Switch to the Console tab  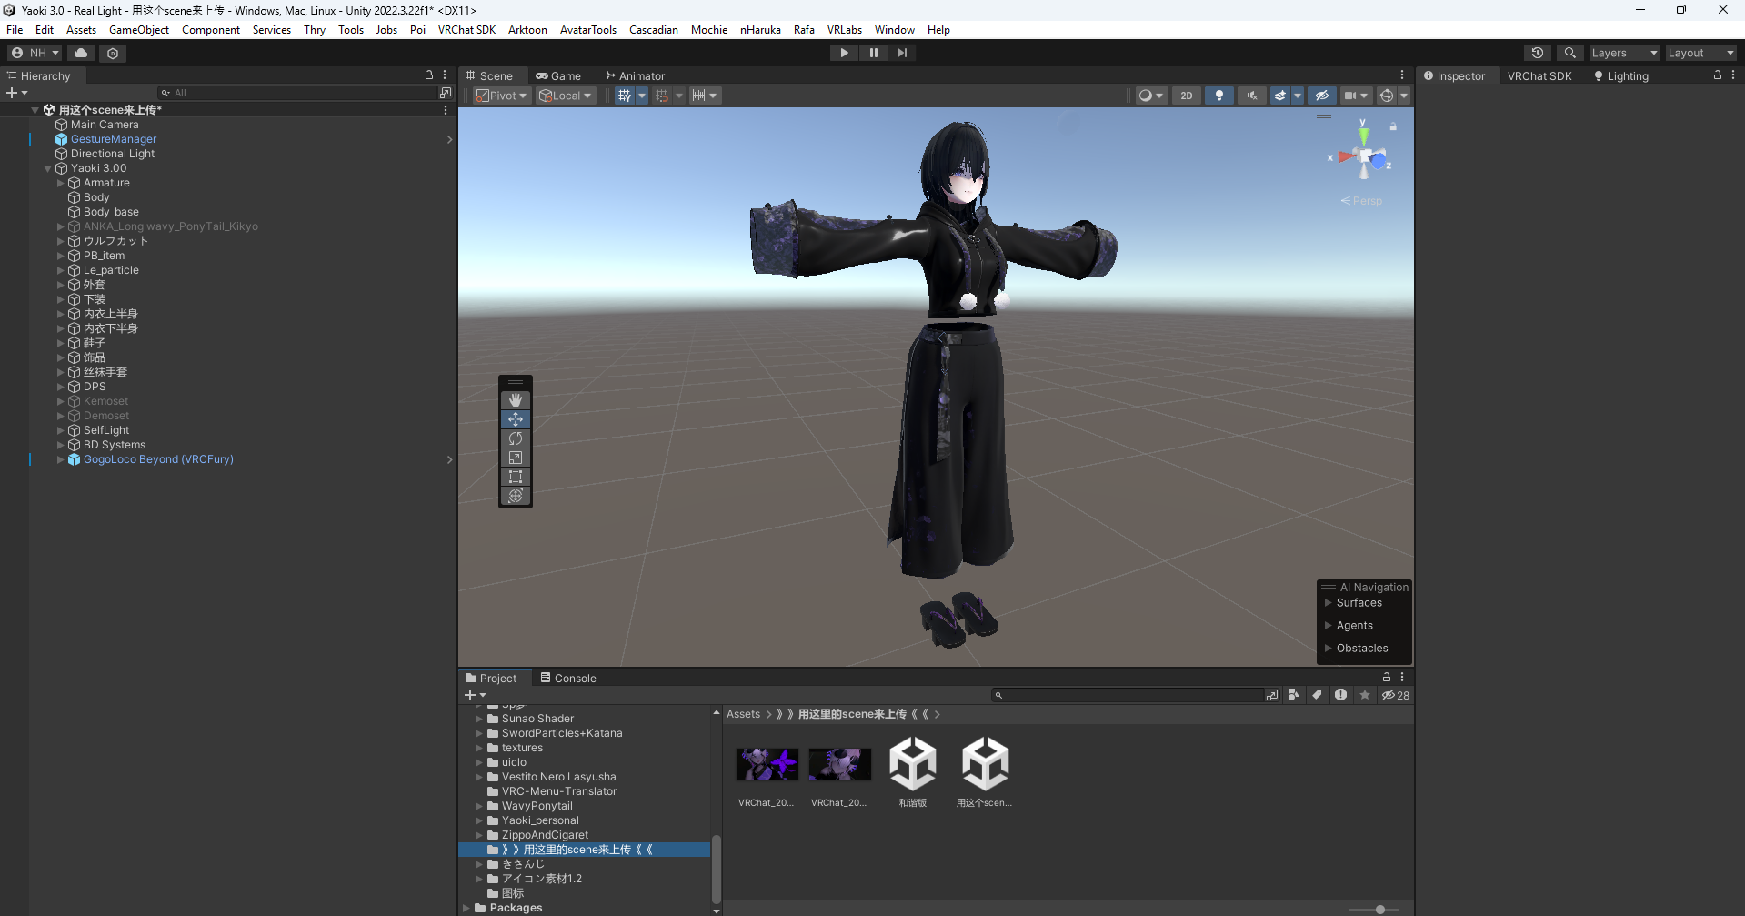click(568, 678)
